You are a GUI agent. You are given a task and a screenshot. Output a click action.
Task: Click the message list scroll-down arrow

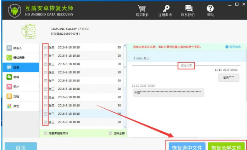(x=125, y=127)
